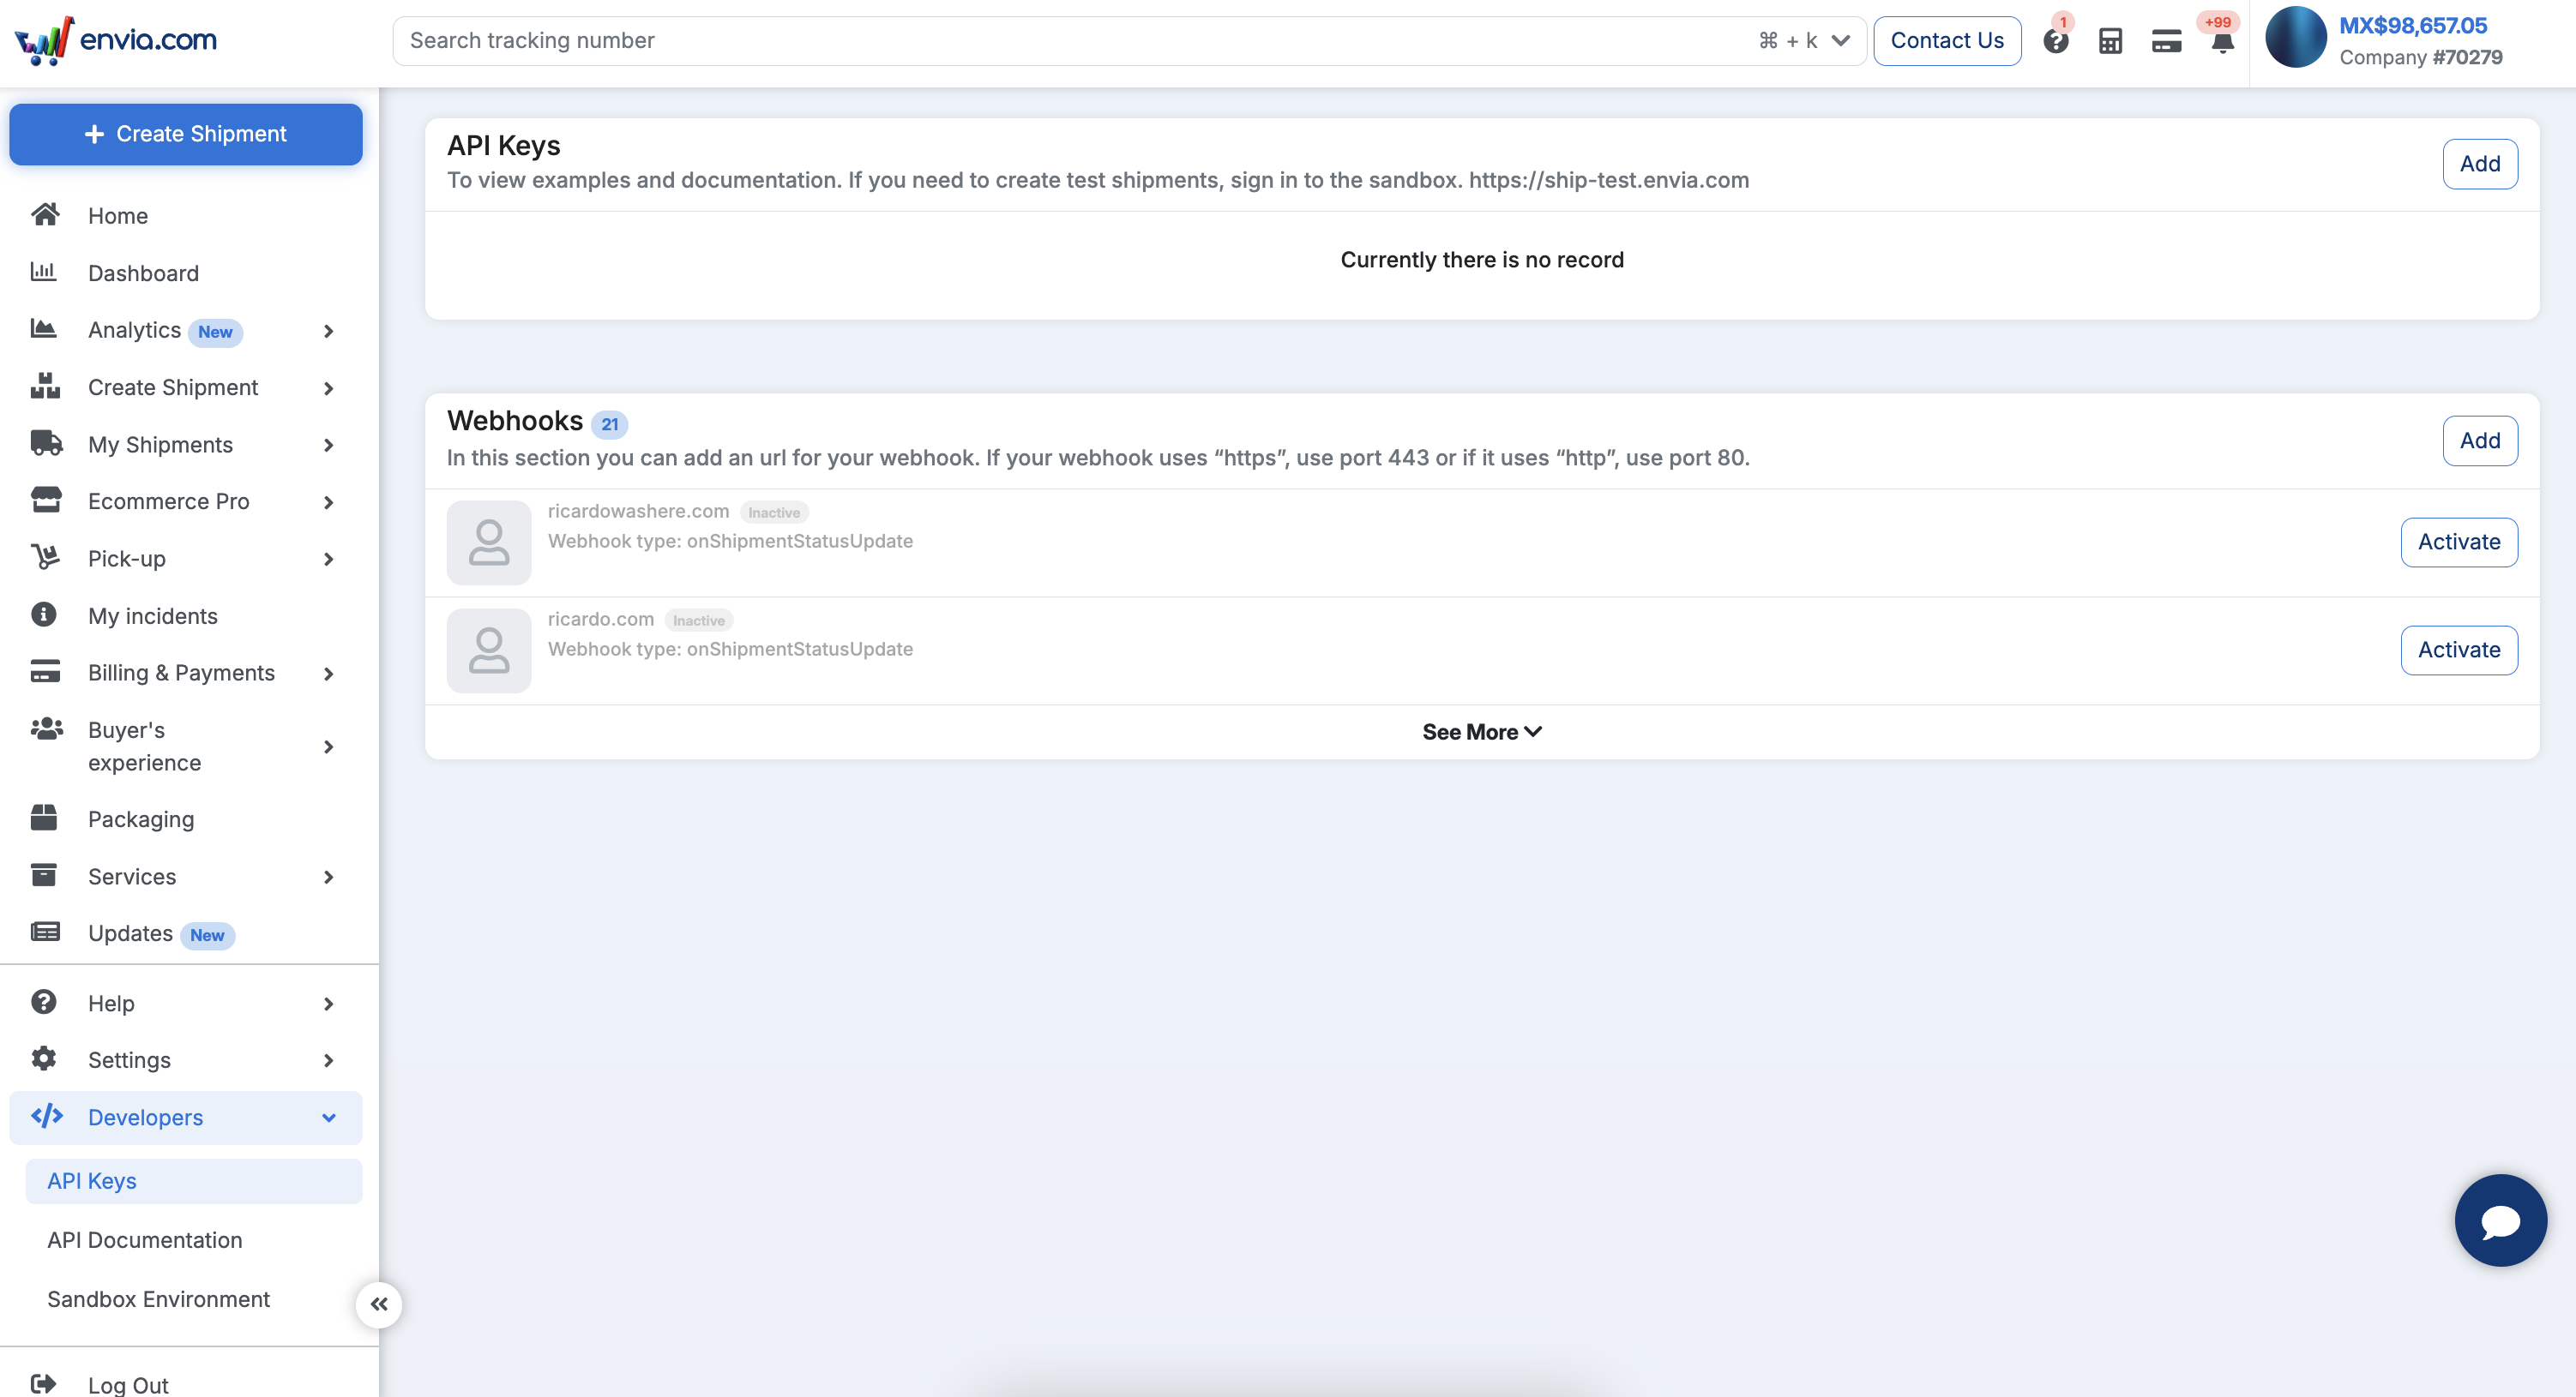Click the Contact Us button
Viewport: 2576px width, 1397px height.
[1946, 41]
